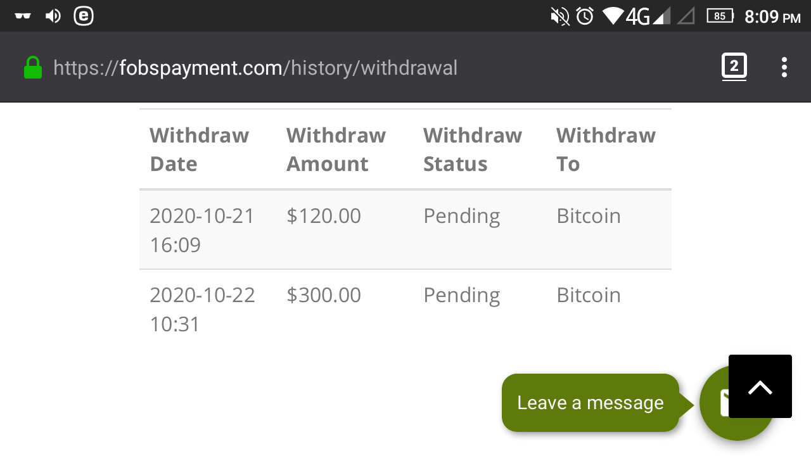Open the browser tab switcher showing 2
811x456 pixels.
[734, 66]
